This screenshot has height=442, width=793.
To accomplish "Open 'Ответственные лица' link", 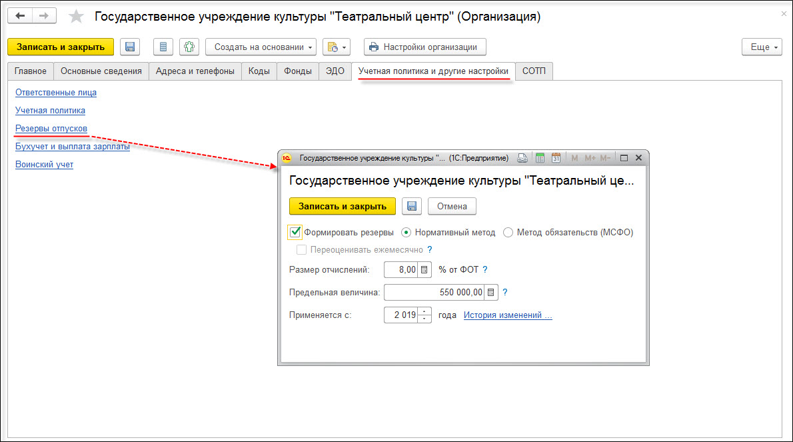I will click(x=55, y=93).
